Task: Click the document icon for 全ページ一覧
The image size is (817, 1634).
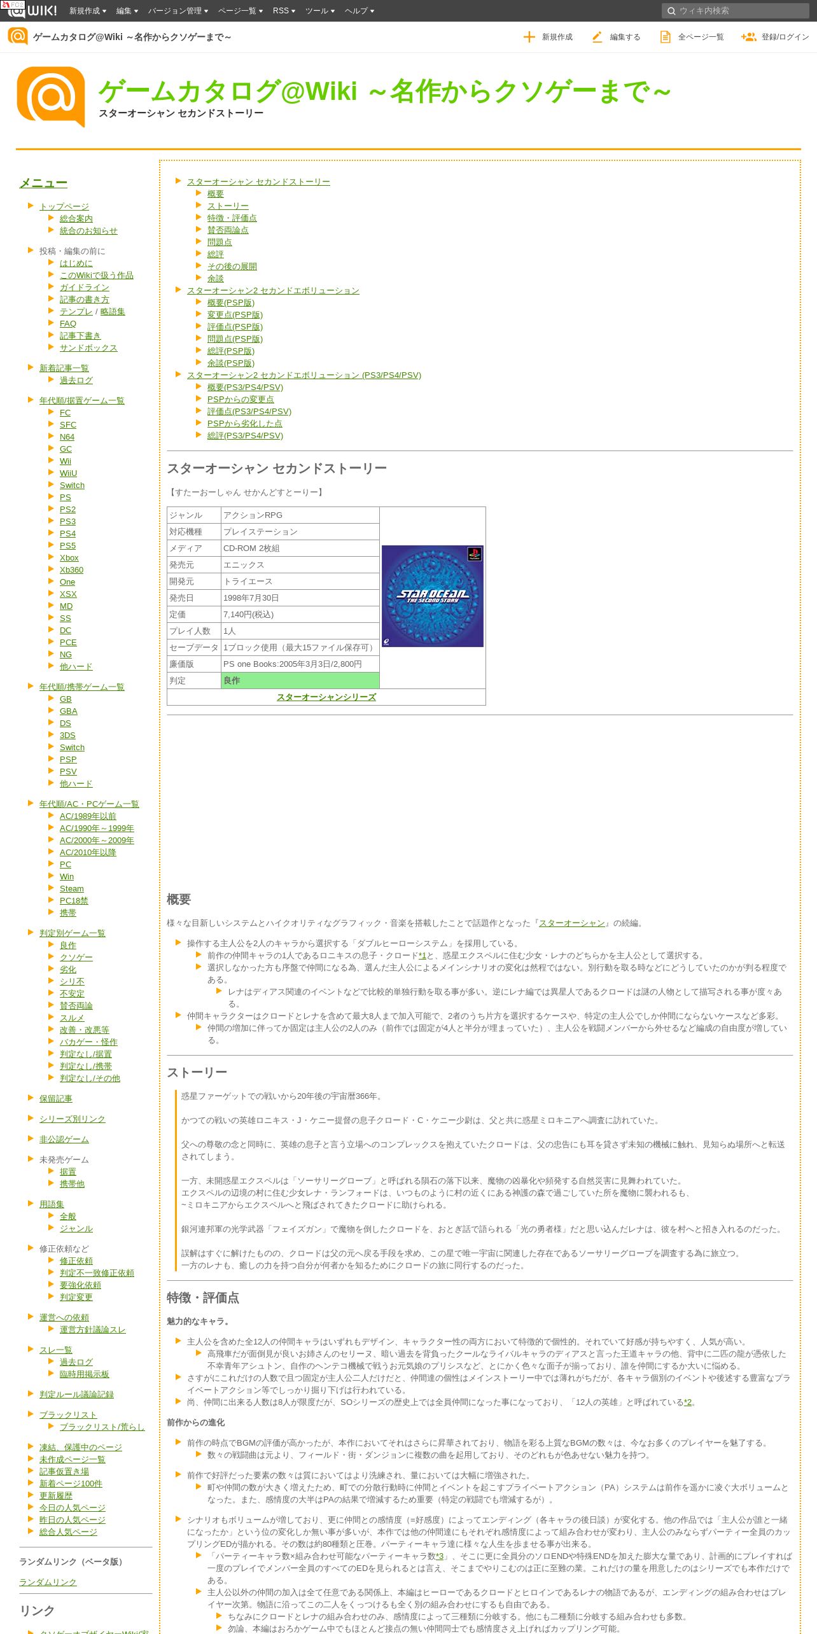Action: click(x=665, y=37)
